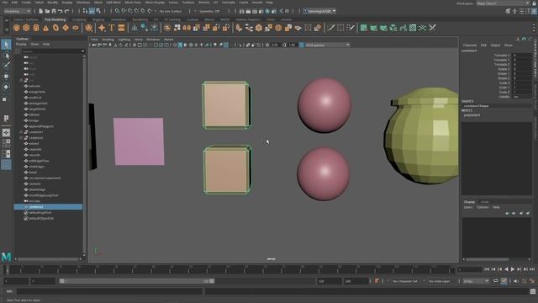Click the range slider start handle
538x303 pixels.
coord(61,281)
